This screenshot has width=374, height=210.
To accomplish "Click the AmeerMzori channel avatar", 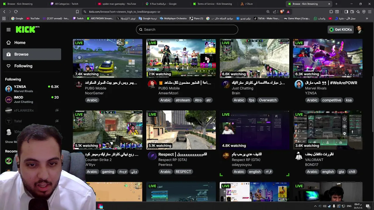I will pos(152,85).
